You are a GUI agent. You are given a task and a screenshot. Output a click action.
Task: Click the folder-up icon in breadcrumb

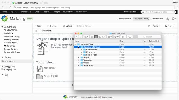(x=36, y=31)
